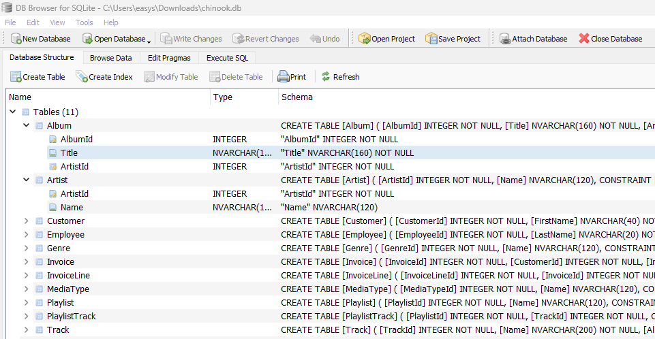Expand the Employee table node
The height and width of the screenshot is (339, 655).
click(27, 234)
